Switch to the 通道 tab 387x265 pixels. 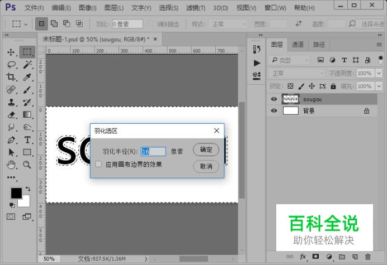click(x=298, y=44)
